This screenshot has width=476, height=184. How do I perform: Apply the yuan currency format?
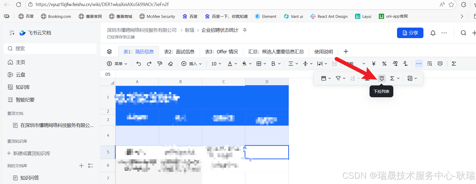click(x=374, y=64)
